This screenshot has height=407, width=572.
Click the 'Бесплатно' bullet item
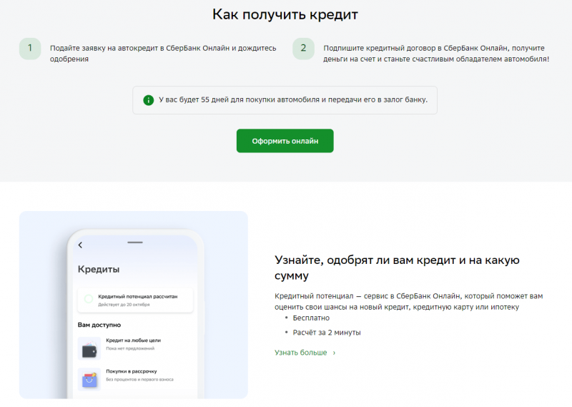click(311, 318)
